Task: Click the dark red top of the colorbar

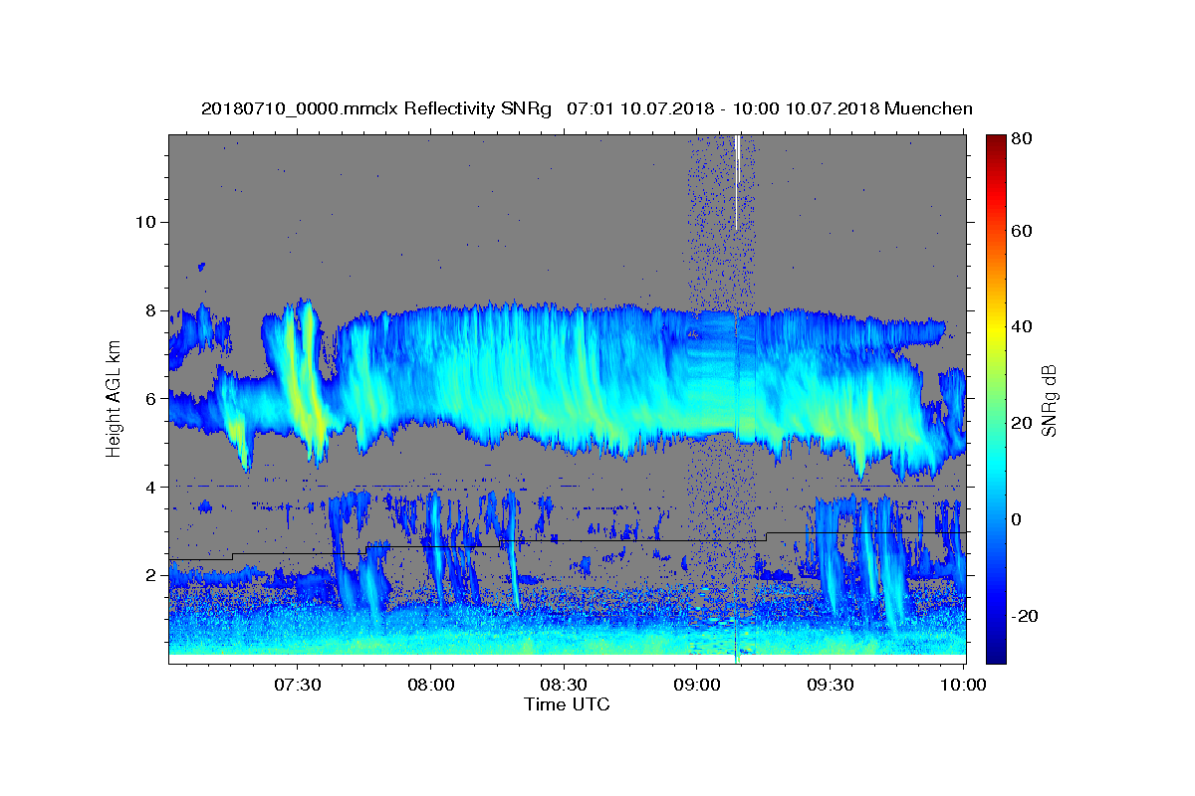Action: point(996,141)
